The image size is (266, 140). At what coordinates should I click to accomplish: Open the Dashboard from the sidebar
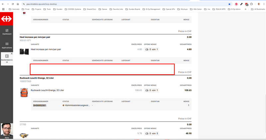(7, 32)
